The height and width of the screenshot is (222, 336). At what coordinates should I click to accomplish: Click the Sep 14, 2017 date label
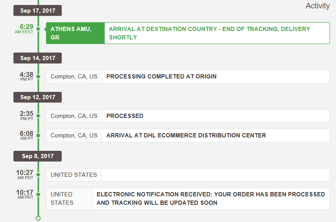pos(38,58)
